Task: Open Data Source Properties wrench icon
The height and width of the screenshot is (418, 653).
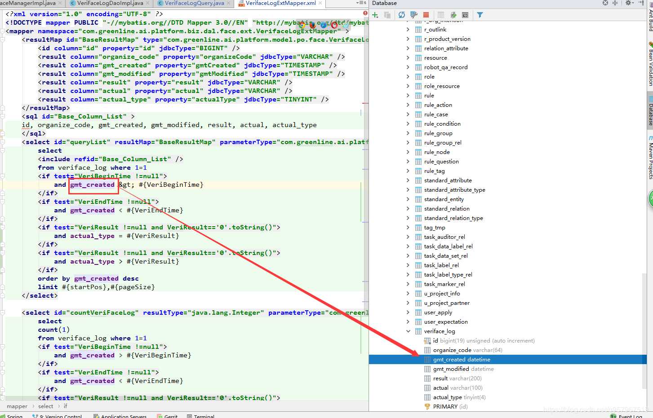Action: [x=414, y=15]
